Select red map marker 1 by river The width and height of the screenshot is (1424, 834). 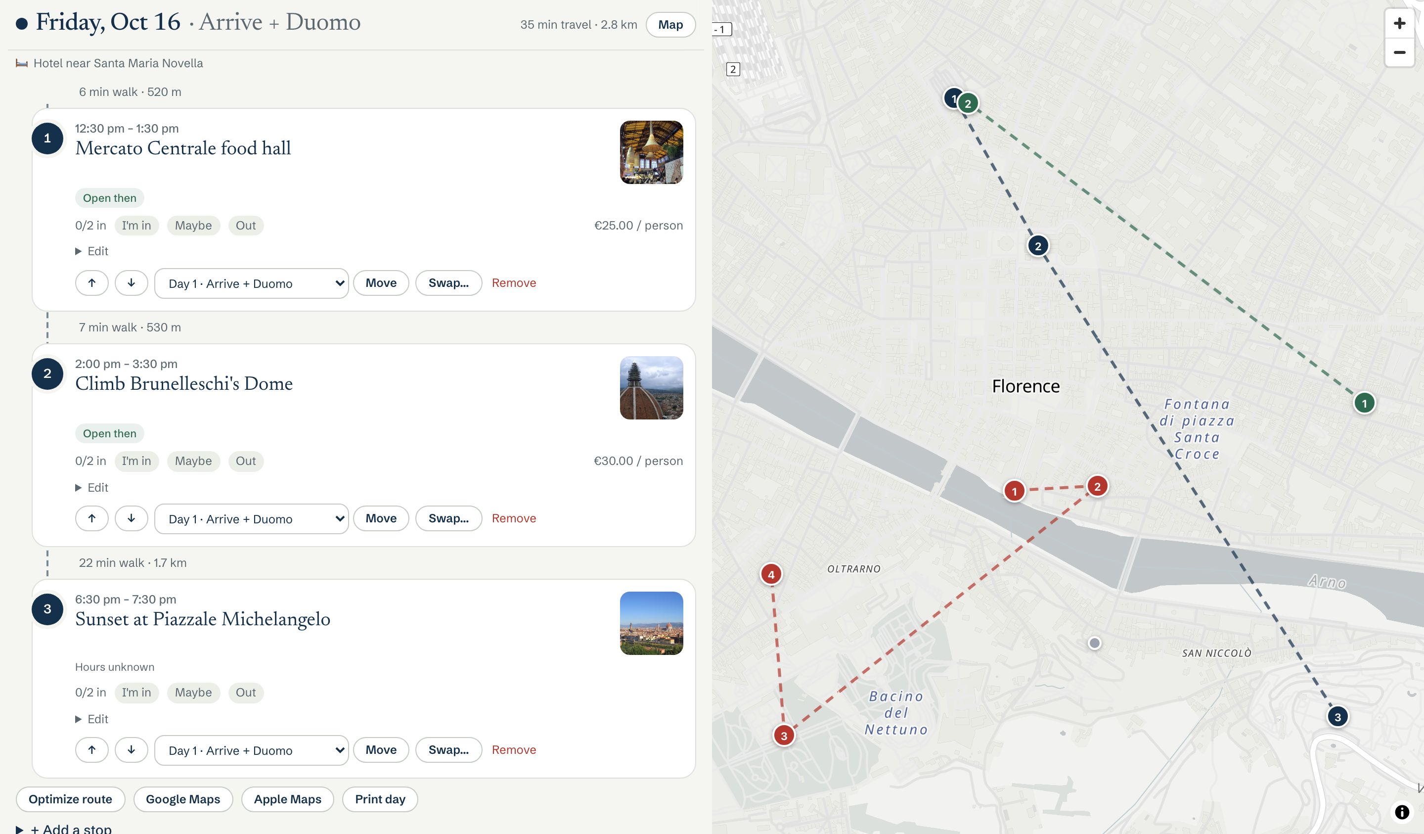1014,491
